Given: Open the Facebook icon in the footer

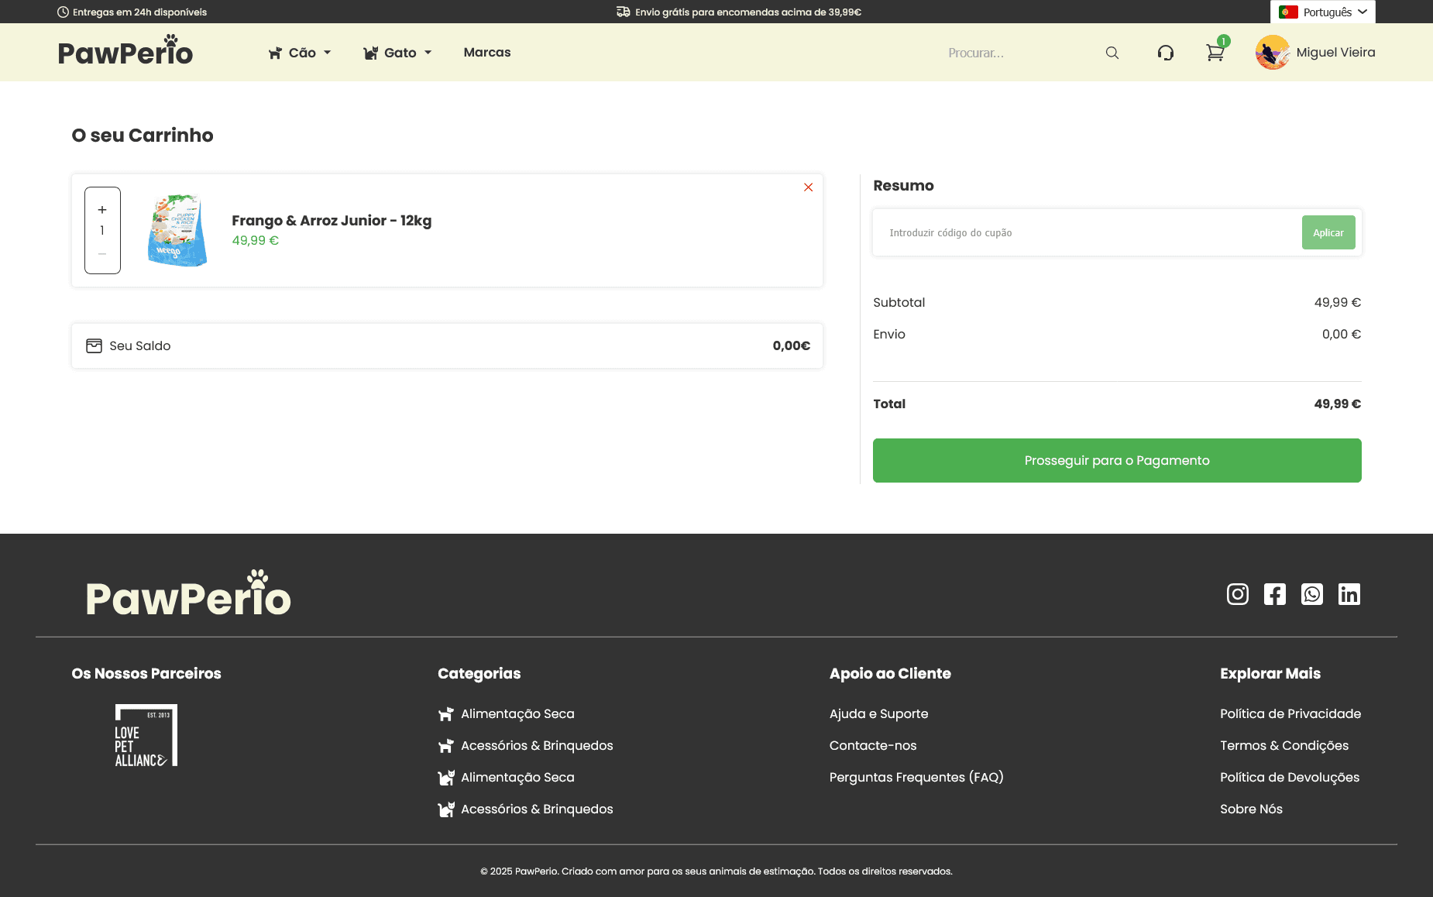Looking at the screenshot, I should tap(1274, 594).
